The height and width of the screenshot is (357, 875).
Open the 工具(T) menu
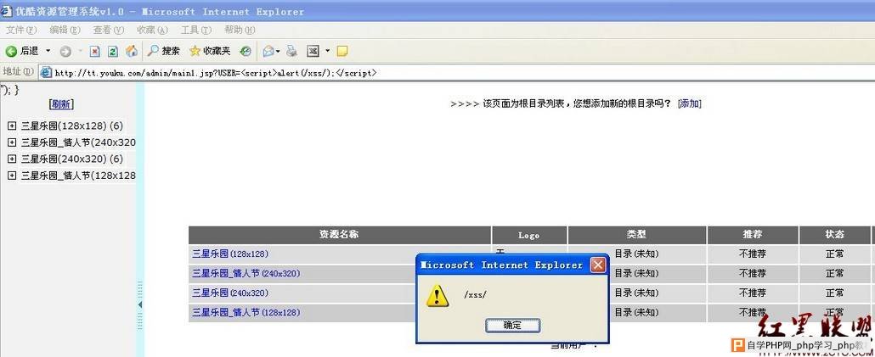(196, 30)
